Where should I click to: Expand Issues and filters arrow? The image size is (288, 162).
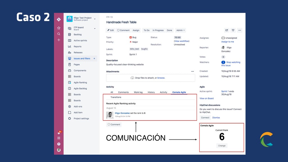[x=94, y=58]
